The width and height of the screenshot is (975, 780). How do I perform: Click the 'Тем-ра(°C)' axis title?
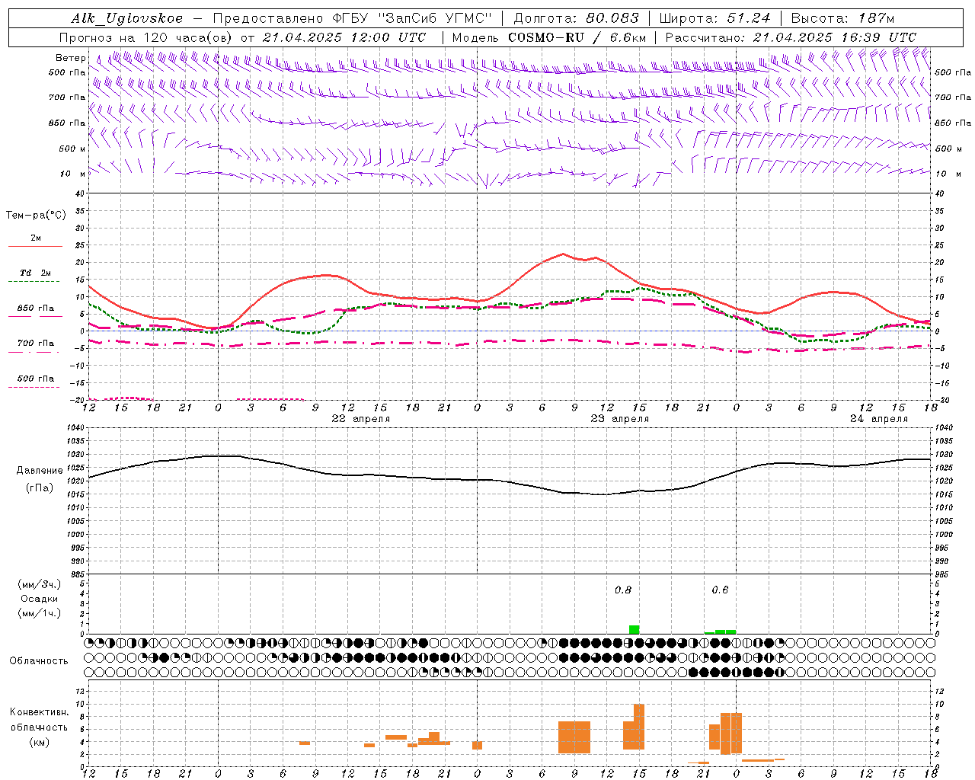tap(36, 216)
